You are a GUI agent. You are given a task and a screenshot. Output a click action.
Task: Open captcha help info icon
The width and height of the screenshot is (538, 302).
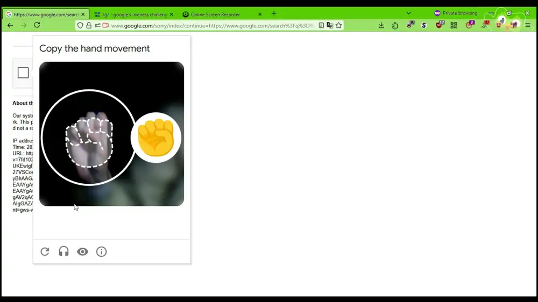101,251
